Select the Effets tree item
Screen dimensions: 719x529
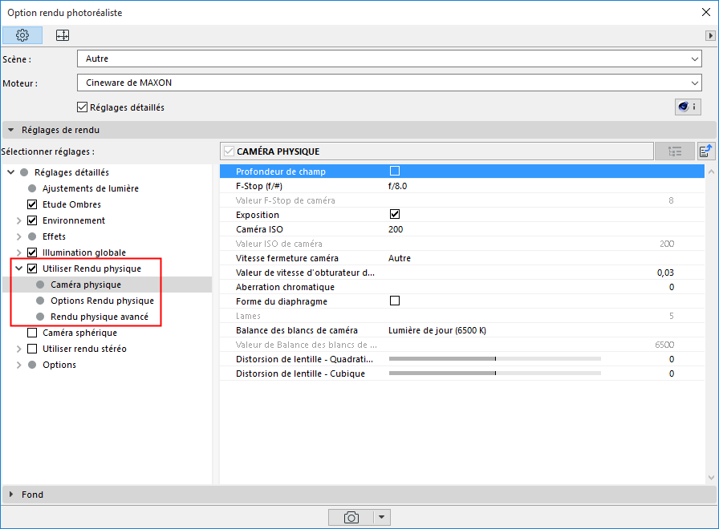click(x=54, y=236)
